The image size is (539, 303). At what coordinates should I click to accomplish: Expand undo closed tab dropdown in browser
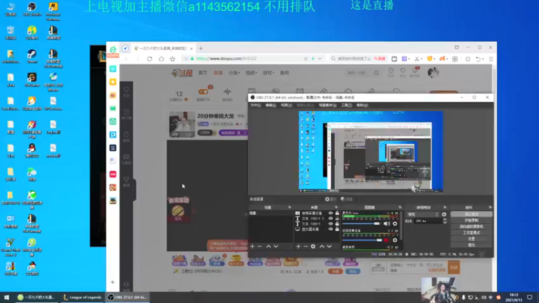pos(482,59)
